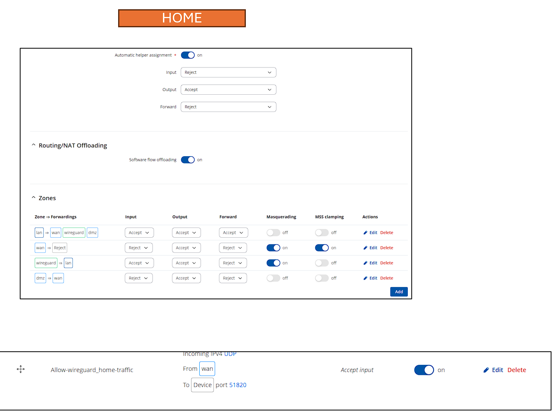Collapse the Routing/NAT Offloading section
Viewport: 556px width, 419px height.
point(34,145)
